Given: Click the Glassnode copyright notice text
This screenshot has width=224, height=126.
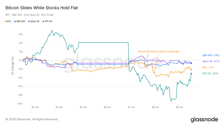Looking at the screenshot, I should [32, 119].
